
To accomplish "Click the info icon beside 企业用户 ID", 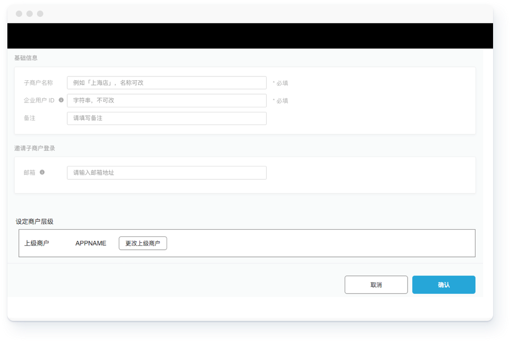I will point(61,100).
